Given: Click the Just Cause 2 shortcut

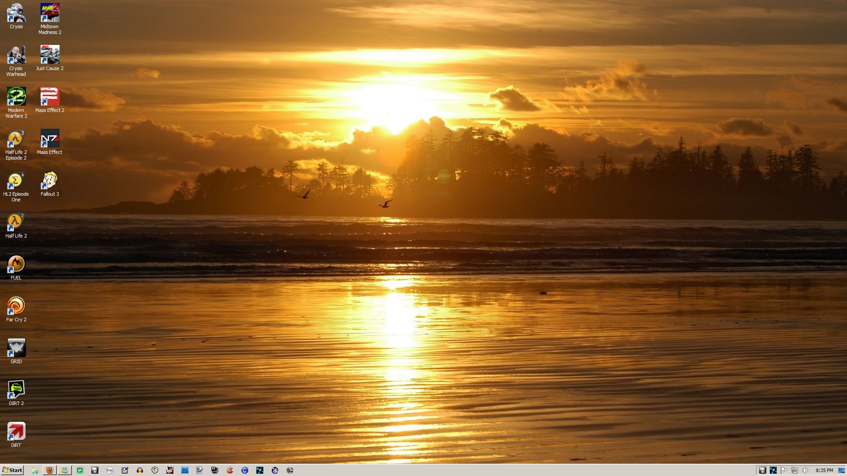Looking at the screenshot, I should pos(49,55).
